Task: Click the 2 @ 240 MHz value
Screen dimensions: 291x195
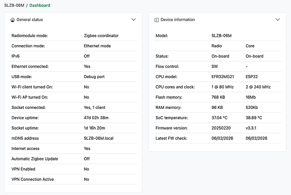Action: click(x=258, y=87)
